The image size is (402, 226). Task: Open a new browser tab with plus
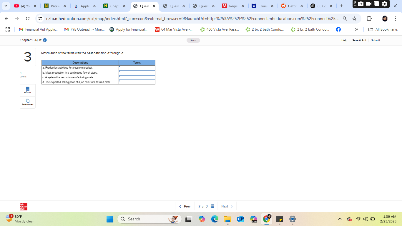tap(341, 6)
